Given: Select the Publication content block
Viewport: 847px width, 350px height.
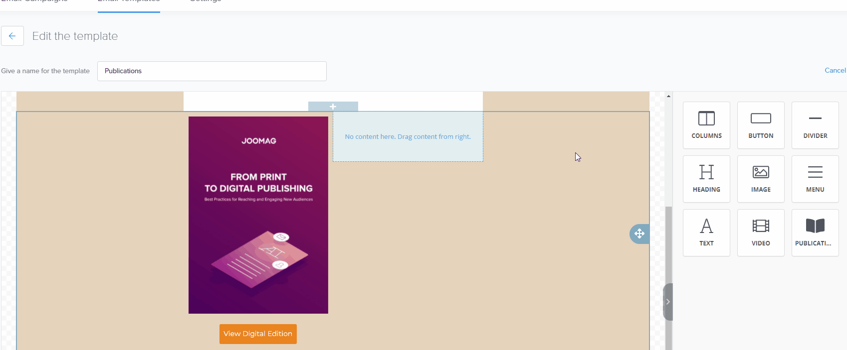Looking at the screenshot, I should 815,233.
